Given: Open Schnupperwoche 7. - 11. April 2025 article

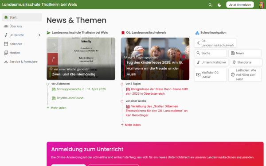Looking at the screenshot, I should pos(81,89).
